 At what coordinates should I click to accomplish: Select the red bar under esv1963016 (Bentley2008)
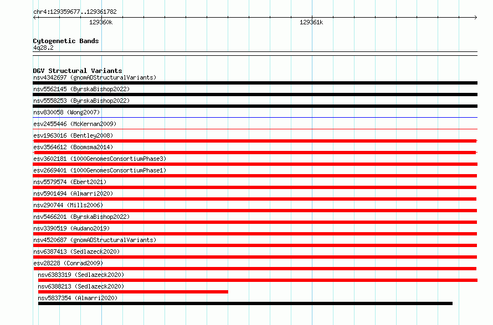point(255,141)
